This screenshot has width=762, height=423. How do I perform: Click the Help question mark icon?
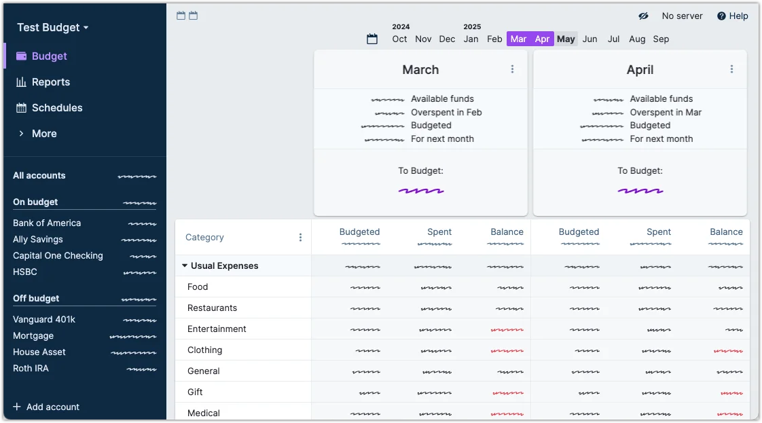[x=721, y=16]
